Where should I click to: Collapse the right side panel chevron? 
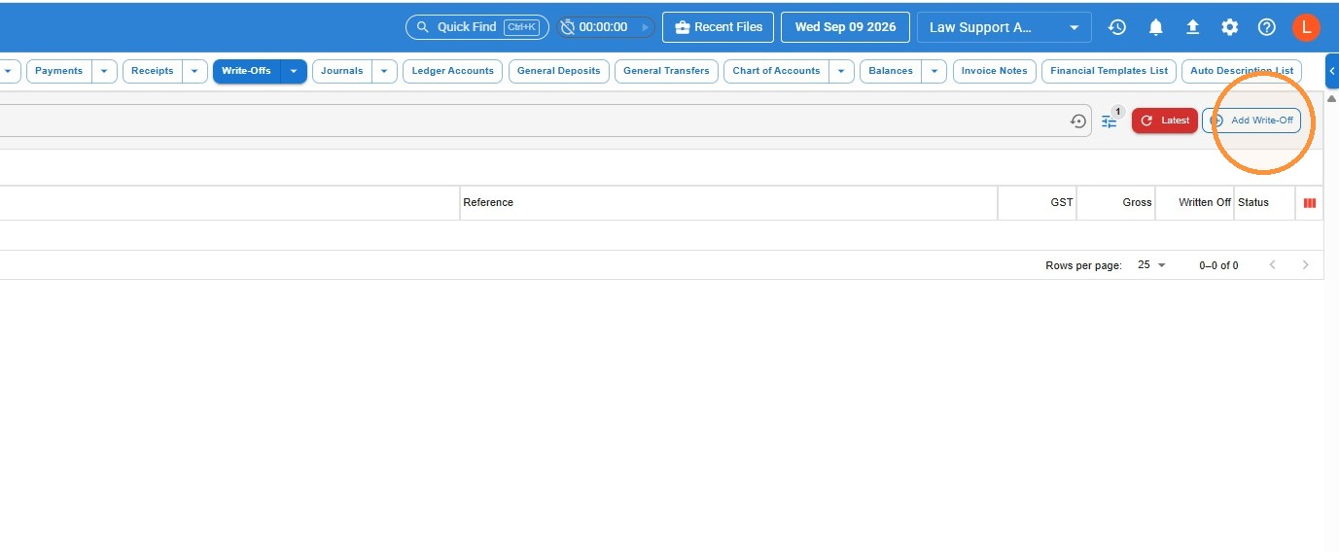tap(1332, 71)
